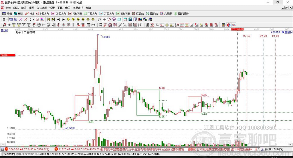
Task: Click the truck icon in toolbar
Action: click(x=150, y=19)
